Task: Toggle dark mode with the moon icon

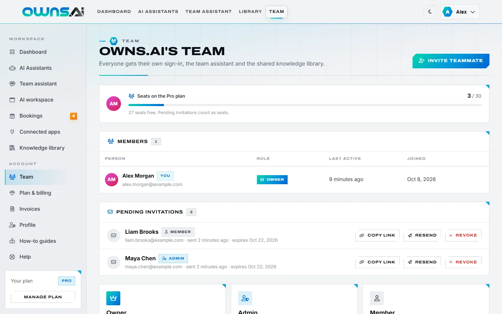Action: pos(430,12)
